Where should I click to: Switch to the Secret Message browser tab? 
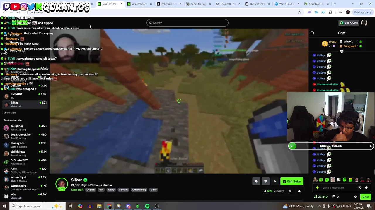click(198, 4)
